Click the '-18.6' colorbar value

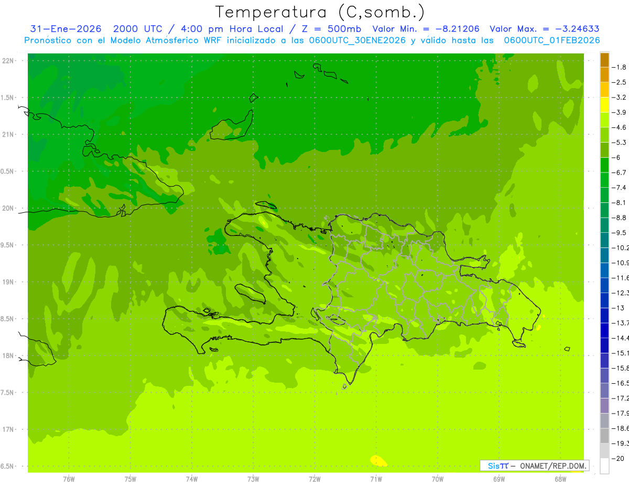click(x=620, y=428)
